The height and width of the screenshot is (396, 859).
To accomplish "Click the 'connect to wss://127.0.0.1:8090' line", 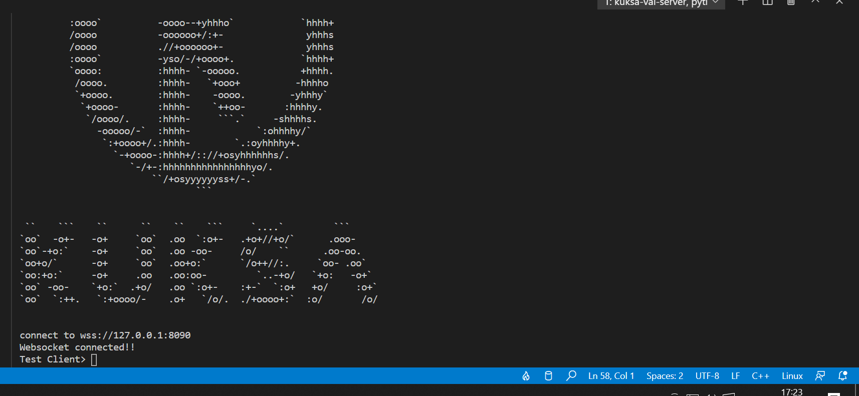I will 105,335.
